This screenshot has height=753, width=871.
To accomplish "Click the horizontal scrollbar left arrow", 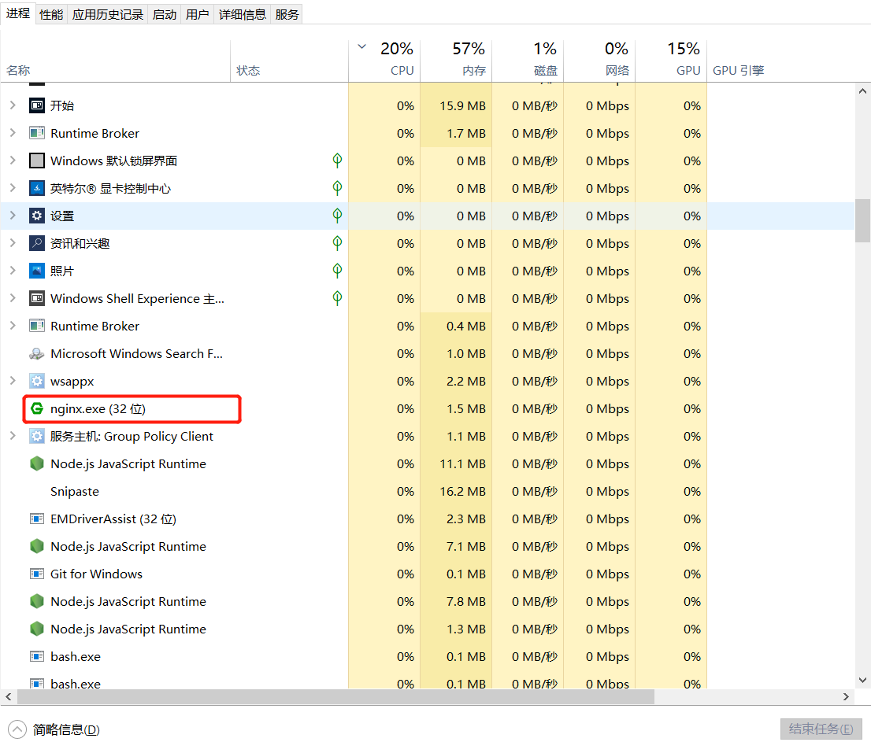I will (9, 696).
